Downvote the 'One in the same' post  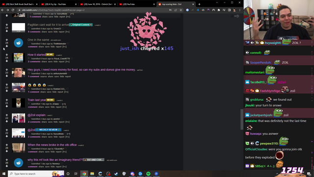7,46
